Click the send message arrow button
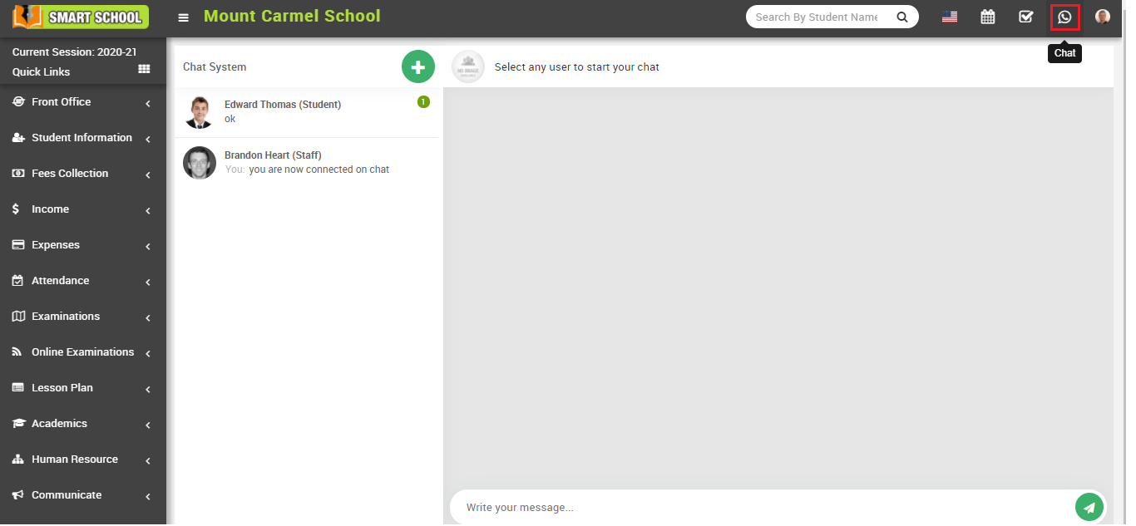Image resolution: width=1136 pixels, height=526 pixels. [1089, 507]
